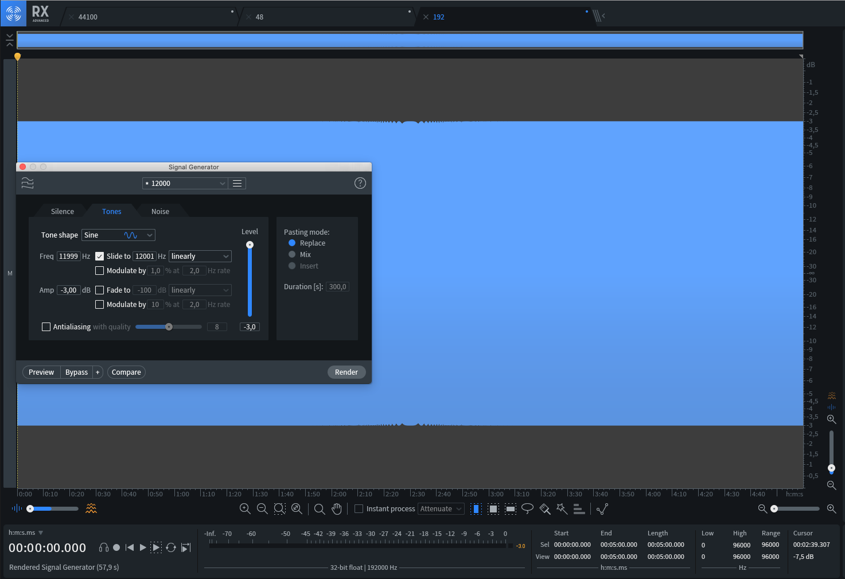This screenshot has height=579, width=845.
Task: Select the Zoom tool magnifier
Action: (x=320, y=509)
